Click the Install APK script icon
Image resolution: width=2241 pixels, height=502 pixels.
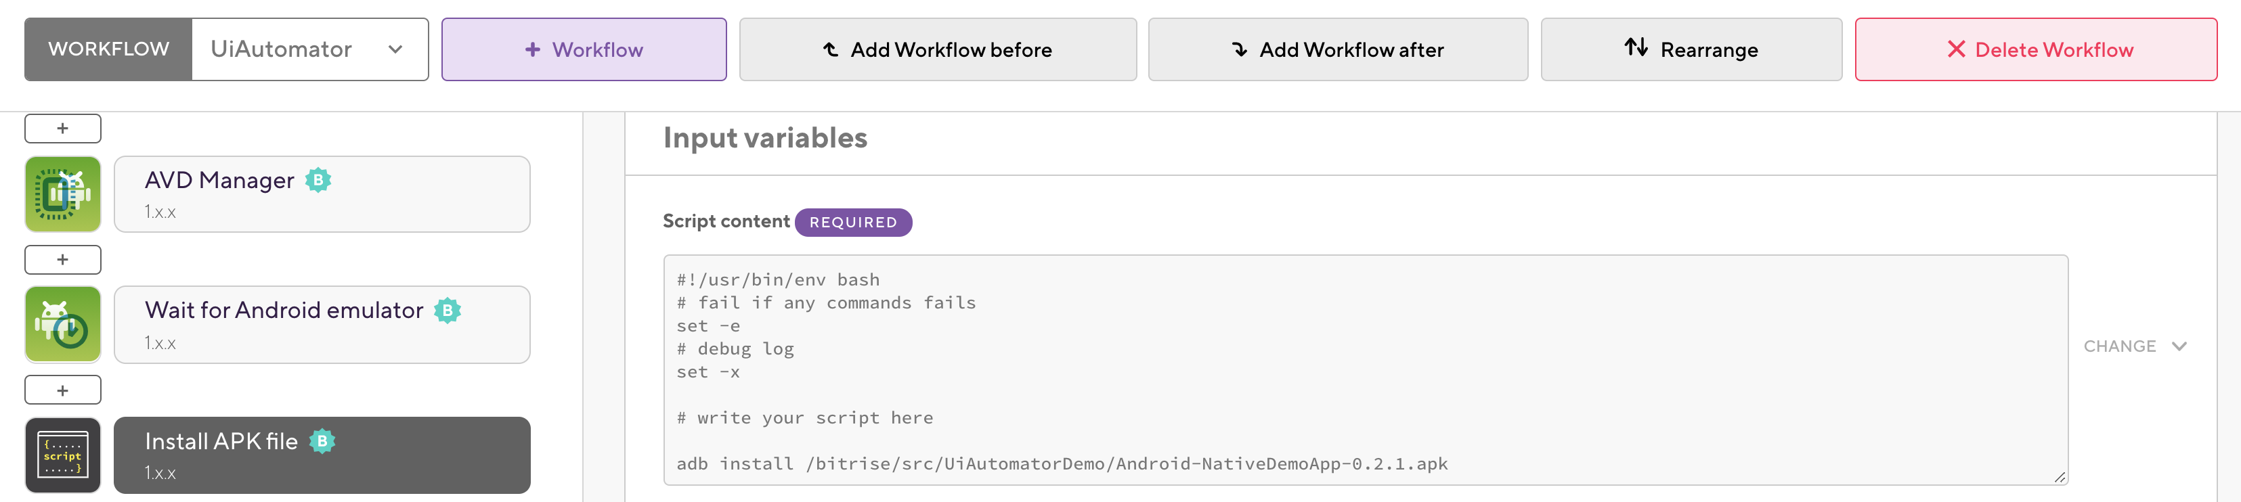63,455
